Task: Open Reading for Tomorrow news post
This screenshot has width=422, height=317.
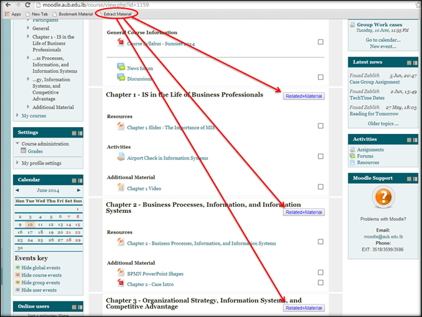Action: click(x=374, y=113)
